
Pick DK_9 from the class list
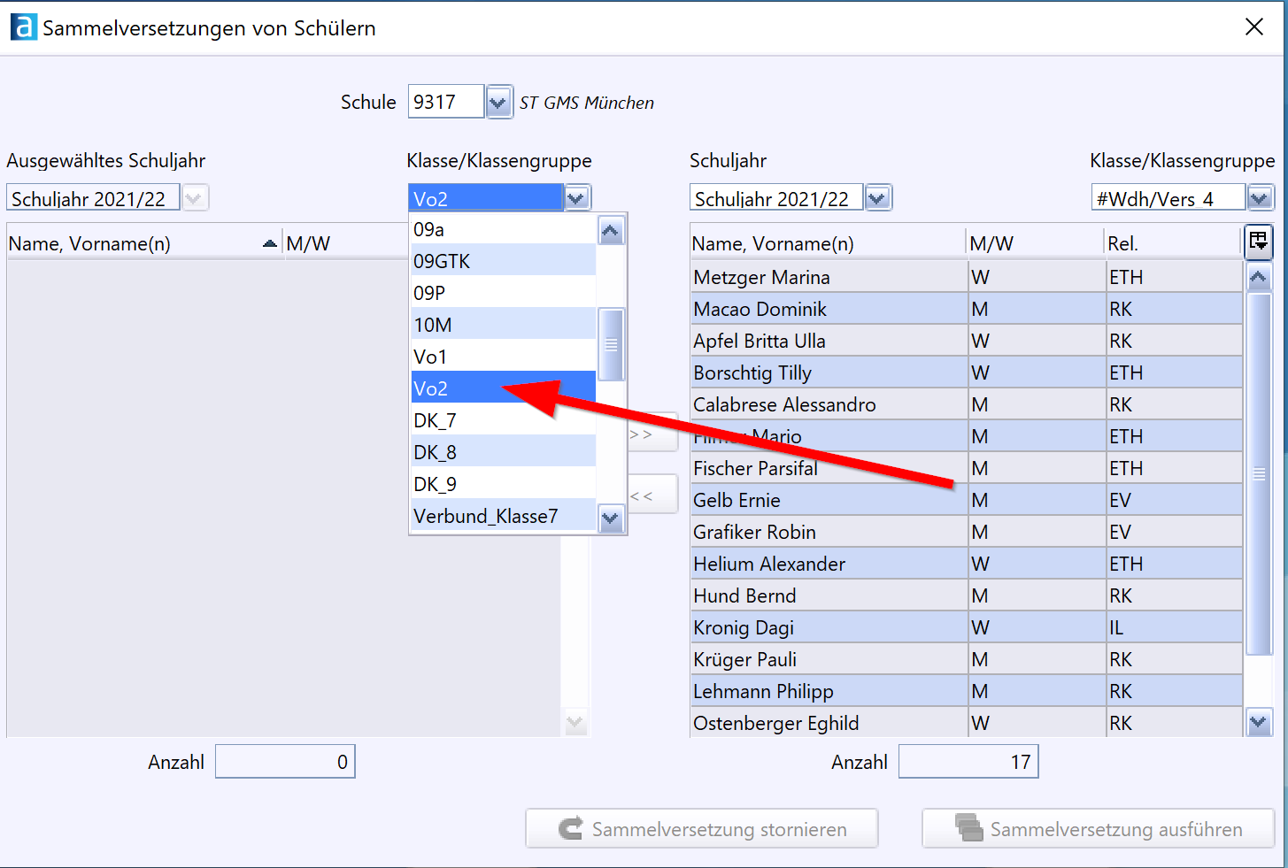pos(503,484)
